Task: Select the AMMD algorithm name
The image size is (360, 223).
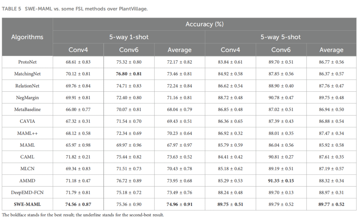Action: [x=27, y=180]
